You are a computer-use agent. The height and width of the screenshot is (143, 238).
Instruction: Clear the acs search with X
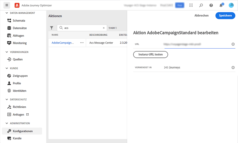(104, 28)
